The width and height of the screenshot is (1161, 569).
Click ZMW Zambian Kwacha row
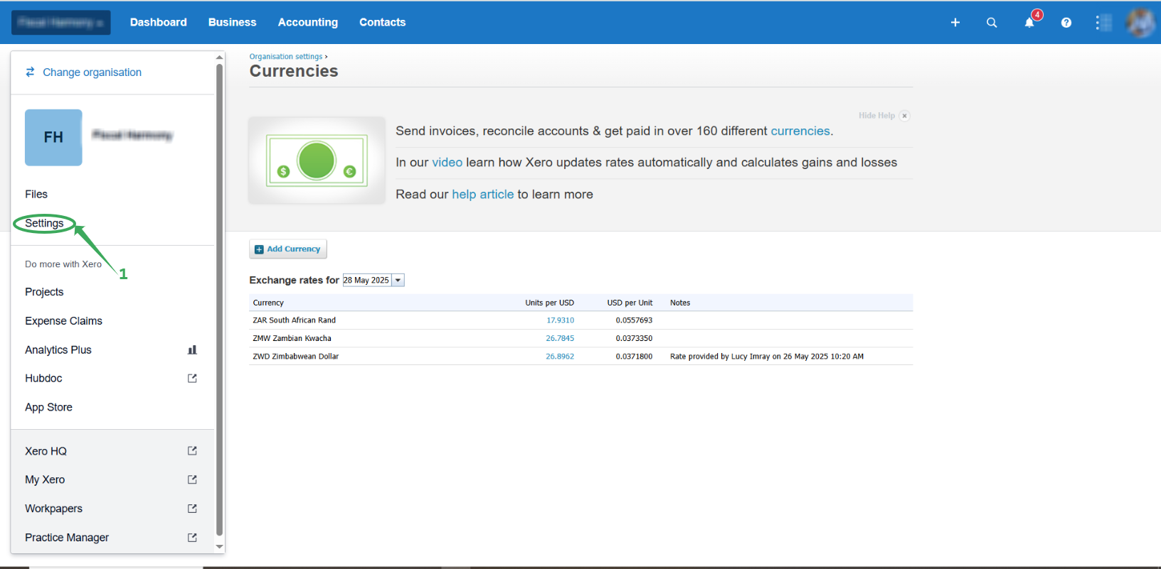coord(580,339)
